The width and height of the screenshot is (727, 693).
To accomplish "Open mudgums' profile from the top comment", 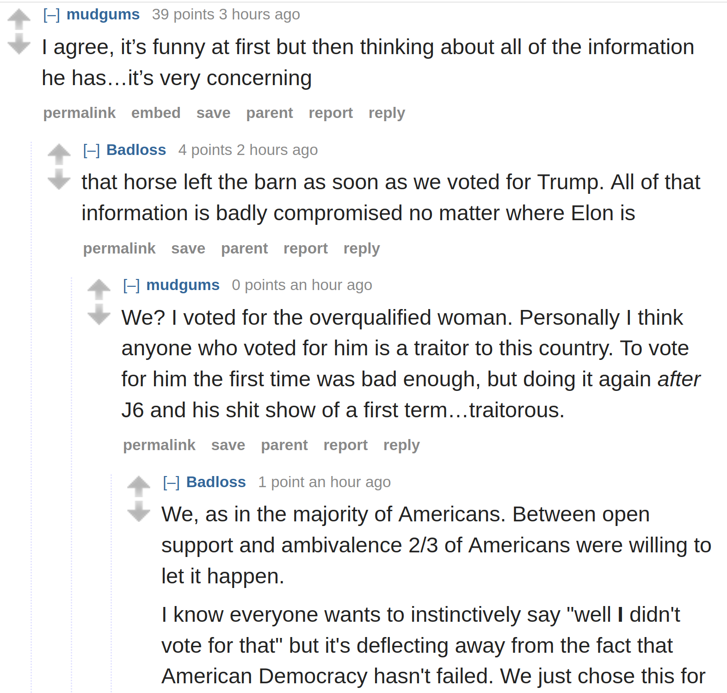I will [103, 14].
